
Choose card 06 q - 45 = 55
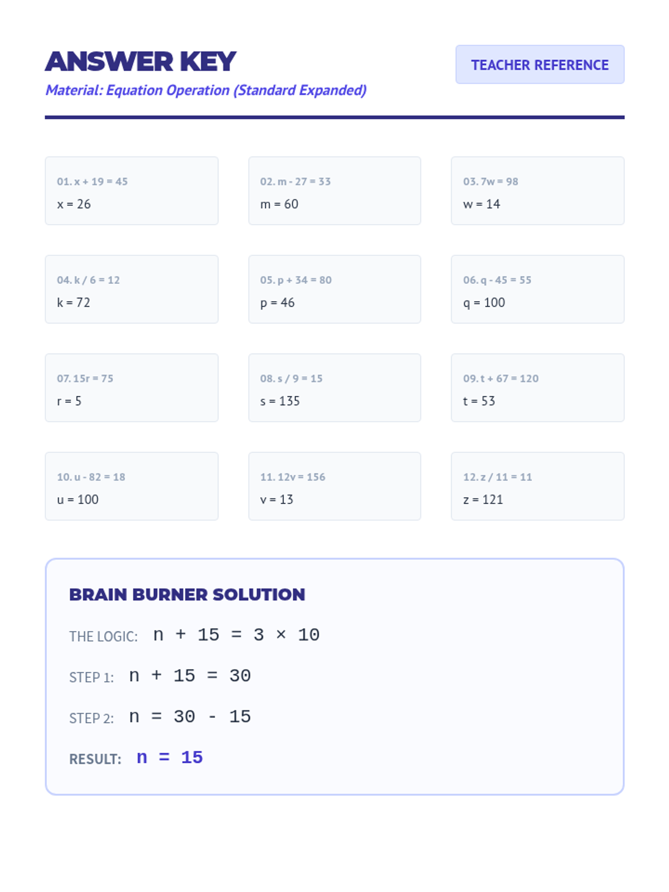(x=537, y=289)
